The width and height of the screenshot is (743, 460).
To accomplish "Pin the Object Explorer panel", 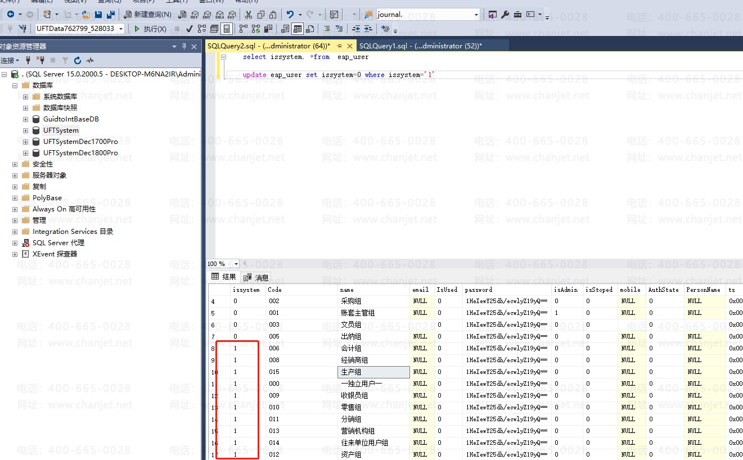I will [x=184, y=47].
